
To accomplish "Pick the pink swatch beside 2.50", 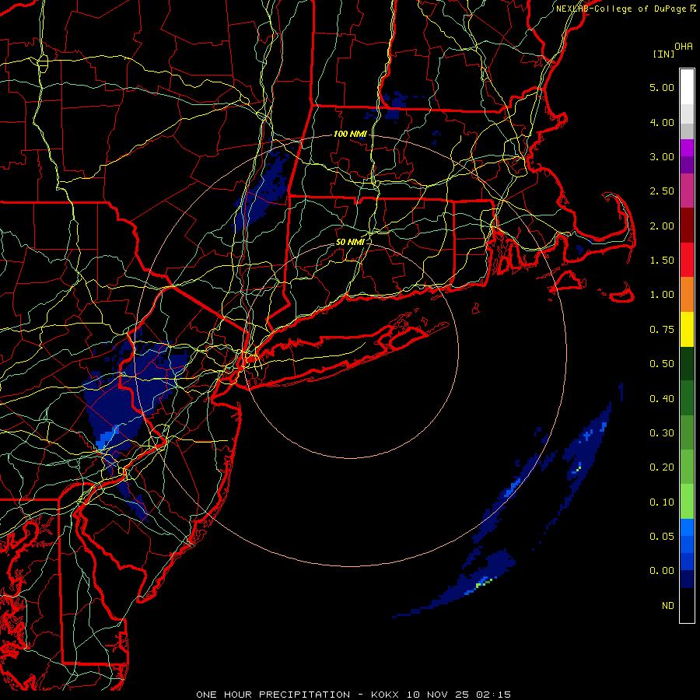I will coord(687,191).
